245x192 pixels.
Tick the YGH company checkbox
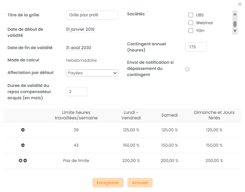coord(191,31)
